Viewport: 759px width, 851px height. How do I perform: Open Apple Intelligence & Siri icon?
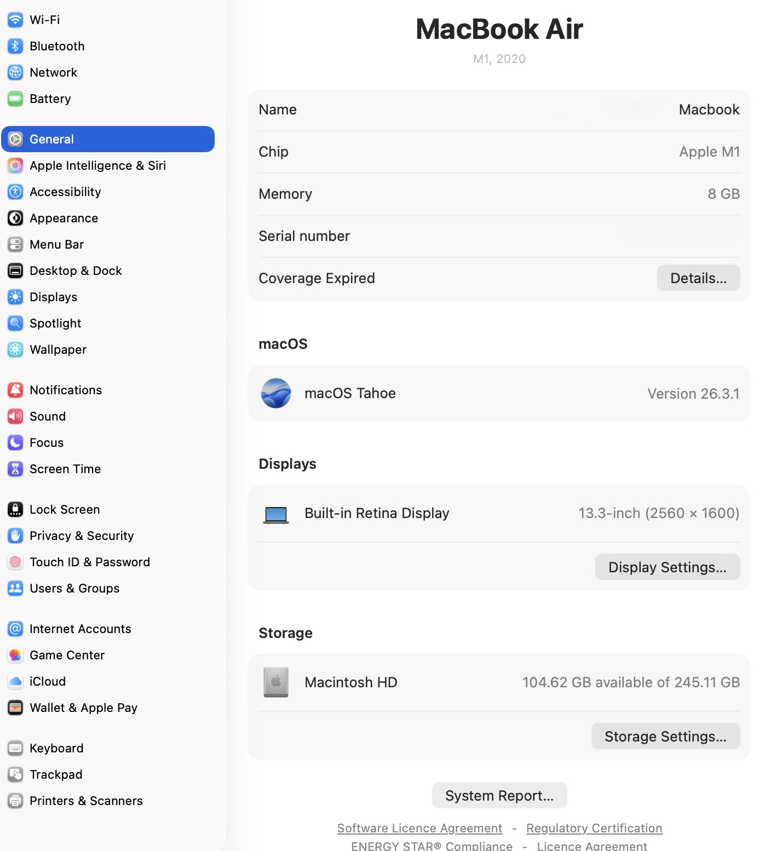coord(15,165)
